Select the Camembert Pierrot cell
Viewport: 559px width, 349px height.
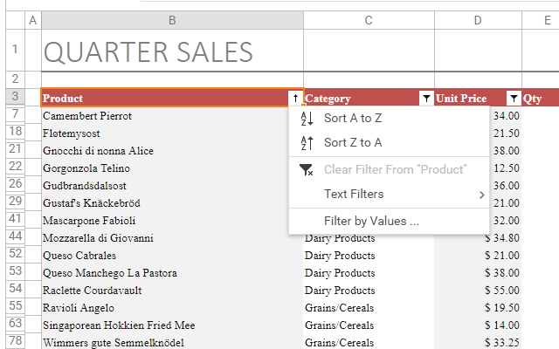tap(172, 116)
